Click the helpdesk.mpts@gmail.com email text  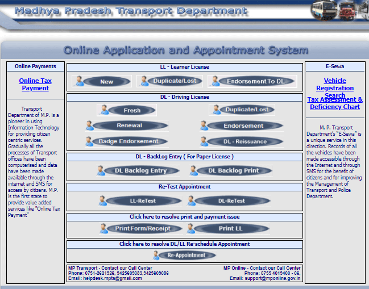click(113, 278)
